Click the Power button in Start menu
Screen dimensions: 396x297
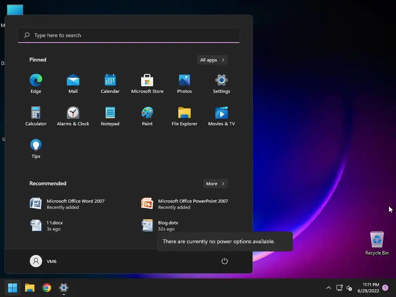(225, 261)
